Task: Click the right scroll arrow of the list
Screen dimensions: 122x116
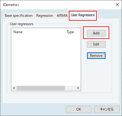Action: coord(78,88)
